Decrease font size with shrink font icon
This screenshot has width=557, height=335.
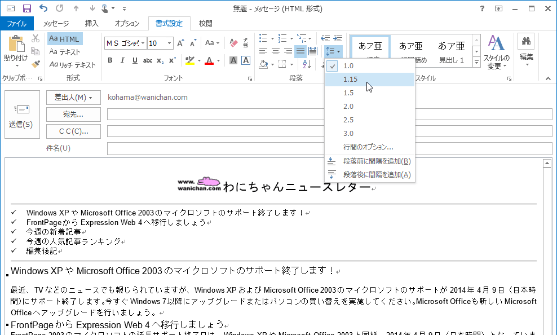193,43
